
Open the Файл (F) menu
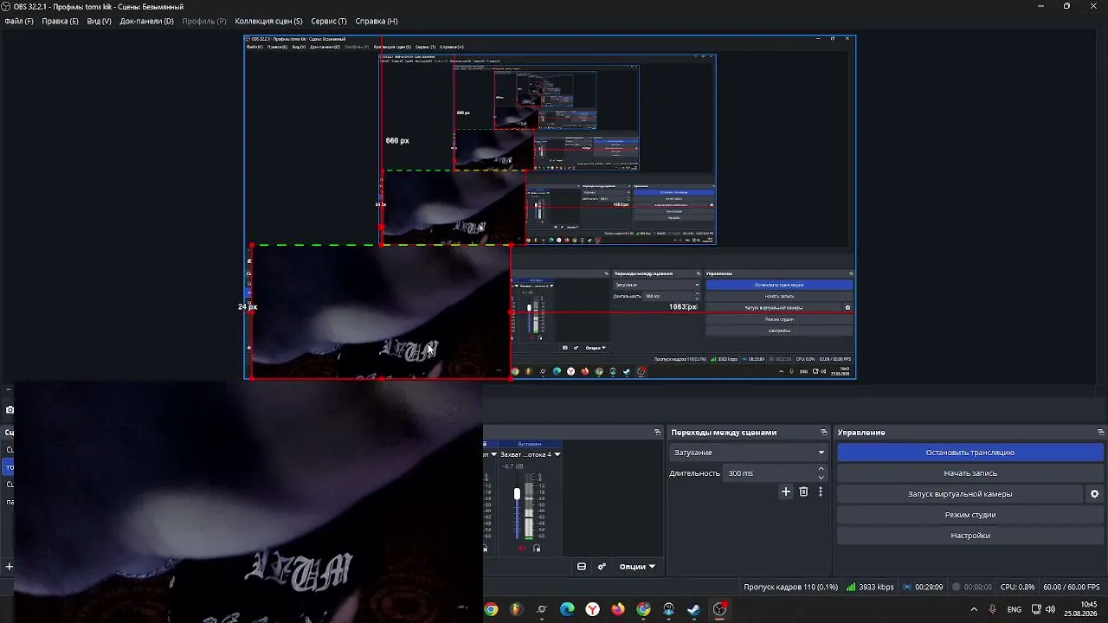pos(19,21)
